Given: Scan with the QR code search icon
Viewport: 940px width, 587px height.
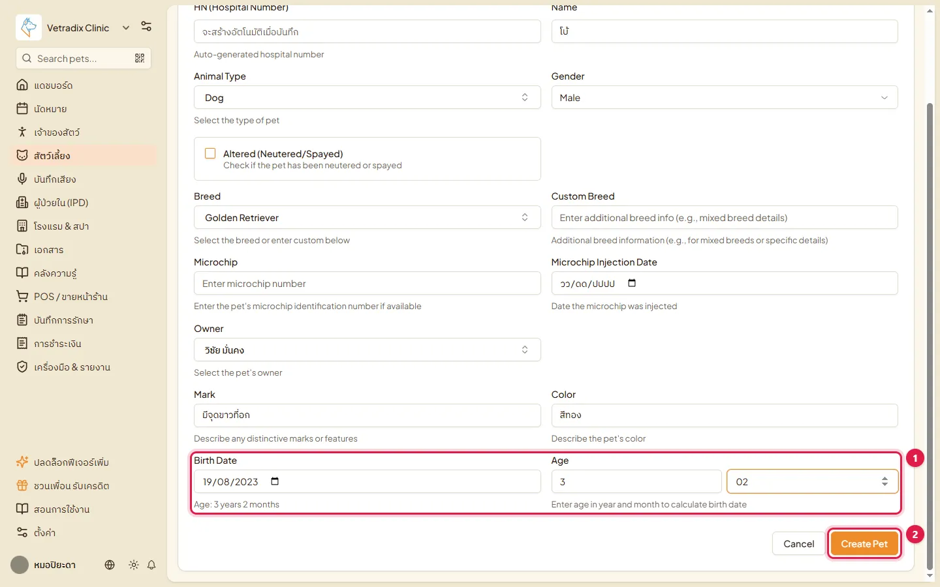Looking at the screenshot, I should click(x=140, y=58).
